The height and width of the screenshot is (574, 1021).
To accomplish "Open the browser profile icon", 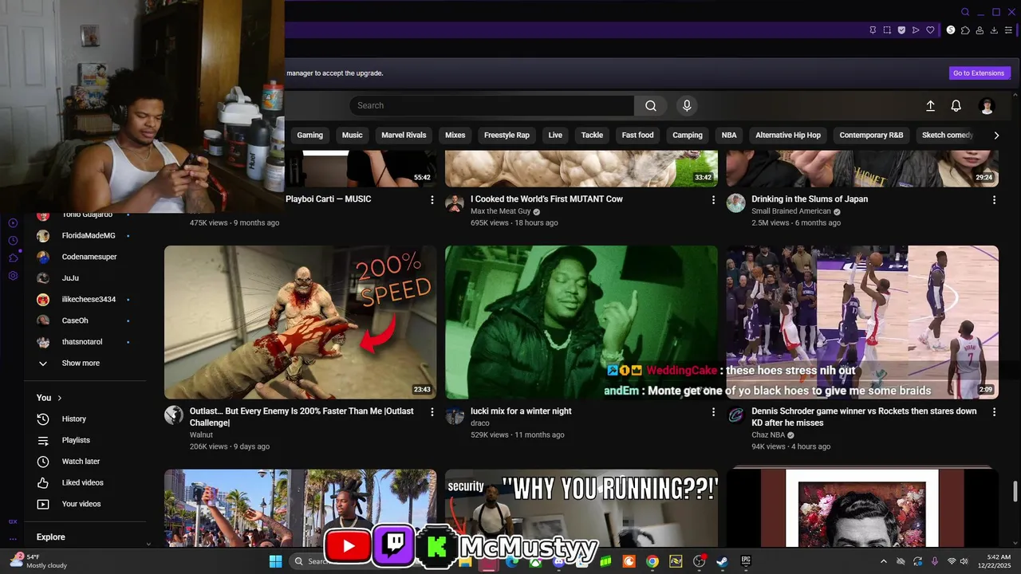I will pos(980,30).
